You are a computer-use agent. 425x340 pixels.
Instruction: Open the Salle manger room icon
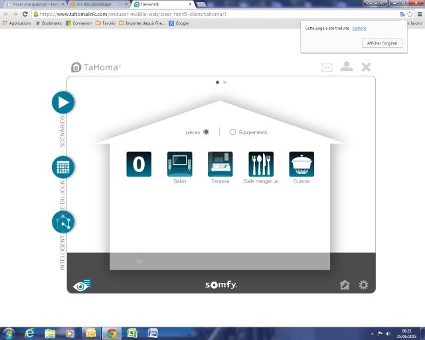point(261,164)
